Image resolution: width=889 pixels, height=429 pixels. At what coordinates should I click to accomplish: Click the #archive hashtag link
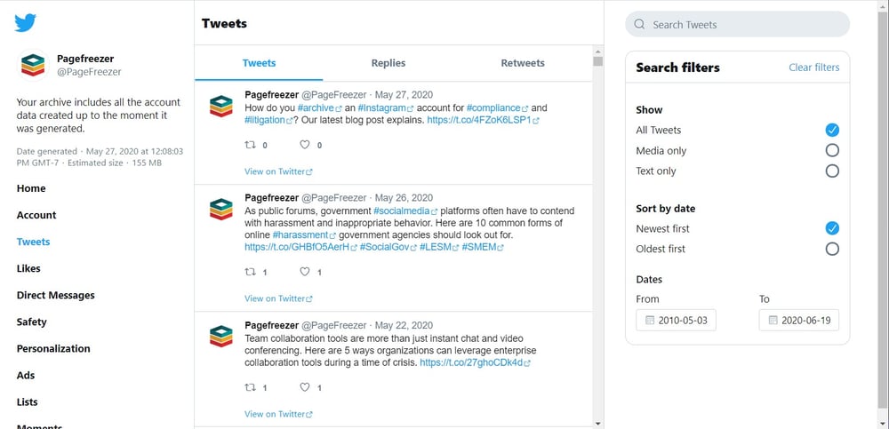tap(316, 107)
